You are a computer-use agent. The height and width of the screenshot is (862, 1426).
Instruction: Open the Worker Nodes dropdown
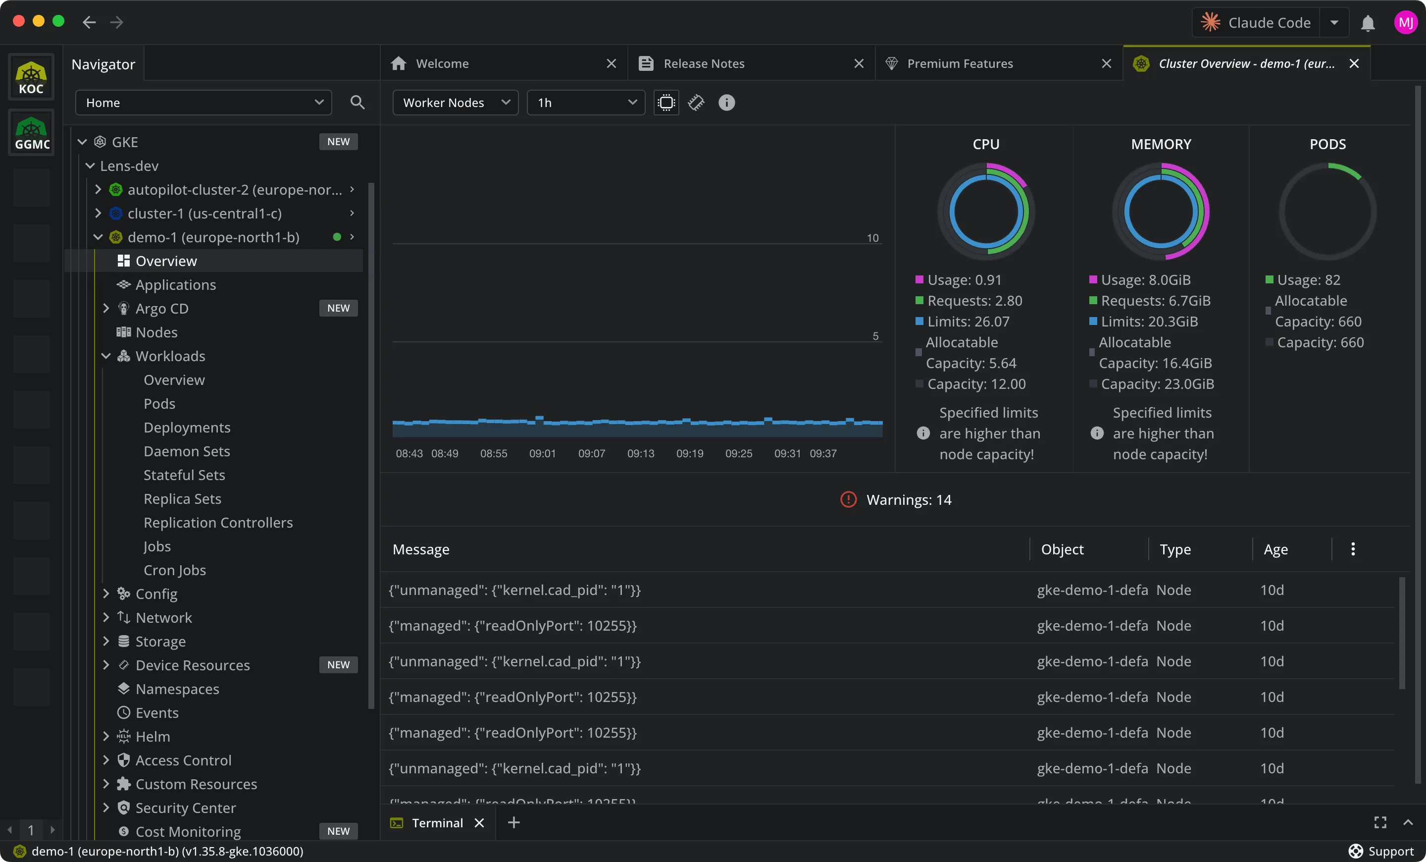pyautogui.click(x=456, y=103)
